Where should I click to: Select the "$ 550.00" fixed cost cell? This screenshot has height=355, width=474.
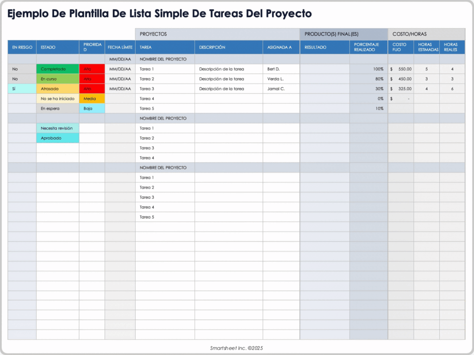[400, 69]
